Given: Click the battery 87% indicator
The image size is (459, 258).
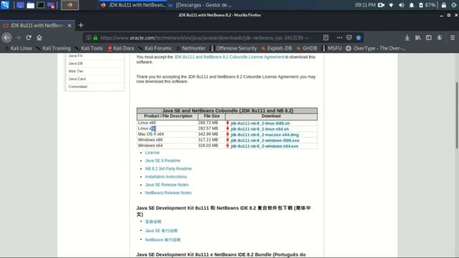Looking at the screenshot, I should click(x=427, y=5).
